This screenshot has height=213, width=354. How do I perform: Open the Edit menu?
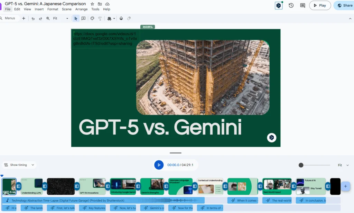tap(17, 9)
